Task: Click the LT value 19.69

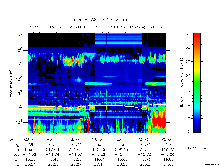Action: pos(122,159)
